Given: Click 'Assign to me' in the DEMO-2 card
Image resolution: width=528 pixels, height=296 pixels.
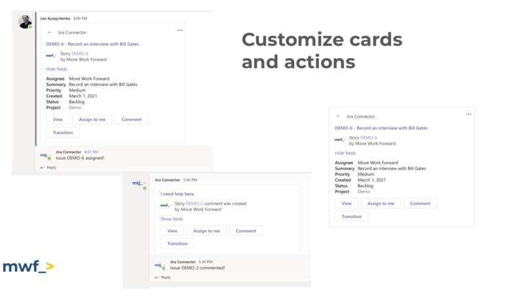Looking at the screenshot, I should click(206, 231).
